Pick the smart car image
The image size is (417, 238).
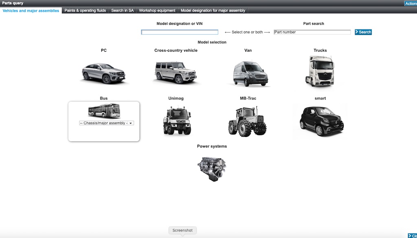(x=320, y=120)
